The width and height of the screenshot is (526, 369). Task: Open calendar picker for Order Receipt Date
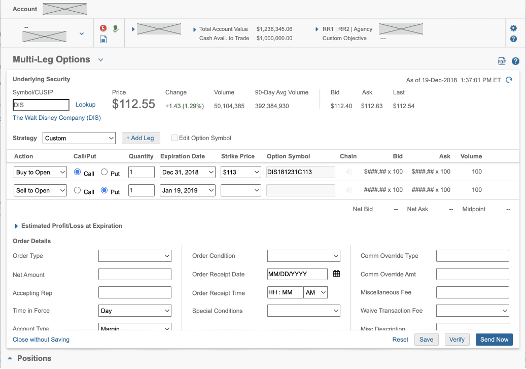(336, 274)
